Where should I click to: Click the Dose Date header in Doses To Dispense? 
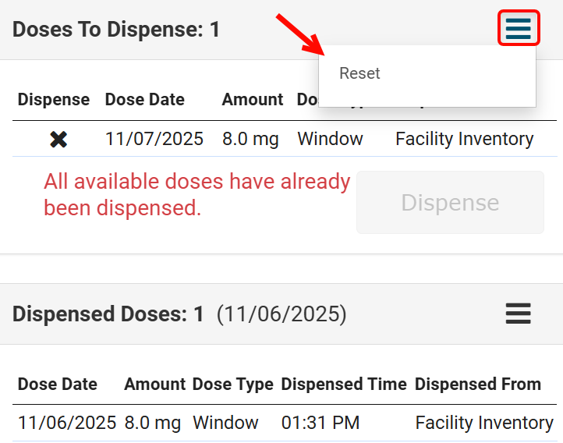pyautogui.click(x=144, y=100)
